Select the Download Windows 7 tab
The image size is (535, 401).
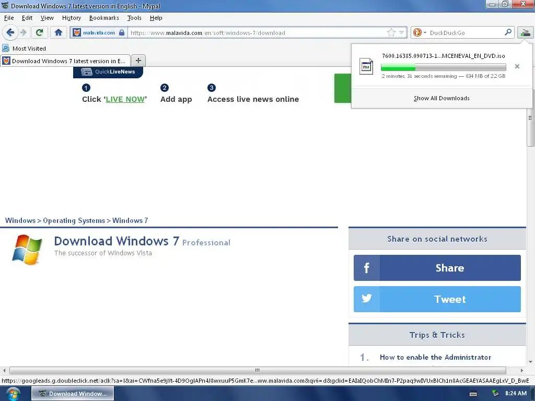pyautogui.click(x=65, y=61)
